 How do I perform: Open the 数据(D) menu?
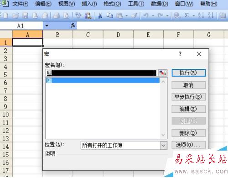click(x=160, y=4)
